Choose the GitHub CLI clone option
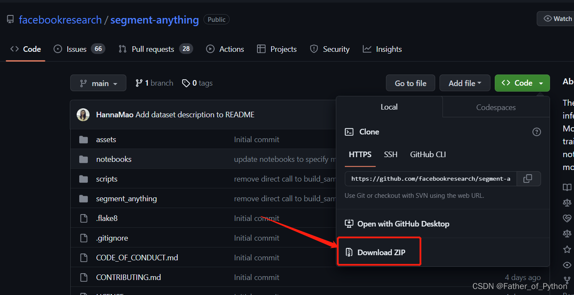The height and width of the screenshot is (295, 574). [x=428, y=155]
